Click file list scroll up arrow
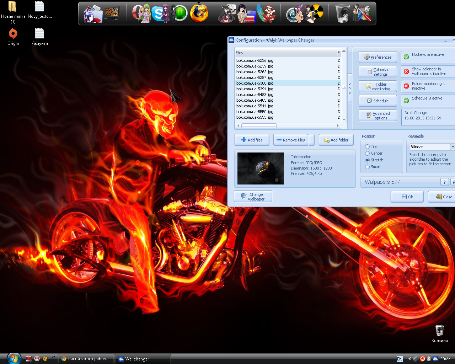 [x=344, y=51]
